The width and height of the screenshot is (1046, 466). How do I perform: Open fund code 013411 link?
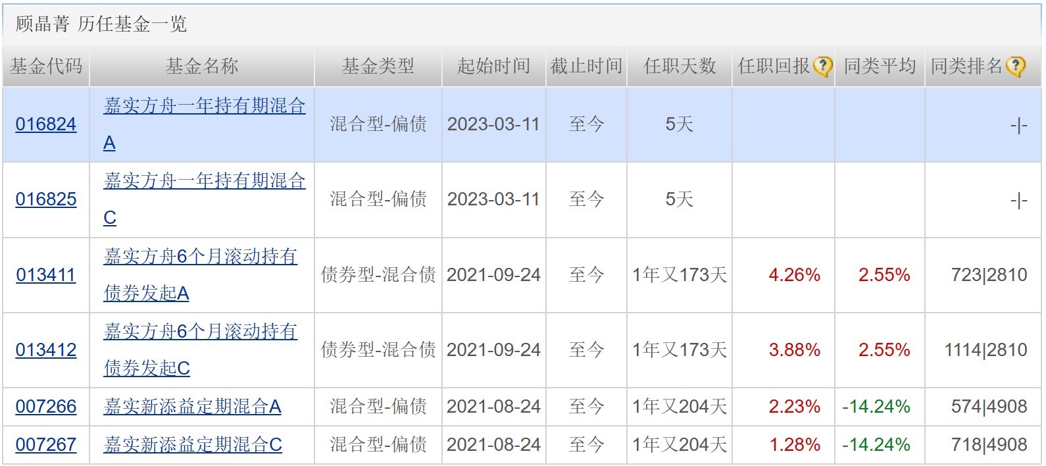46,275
